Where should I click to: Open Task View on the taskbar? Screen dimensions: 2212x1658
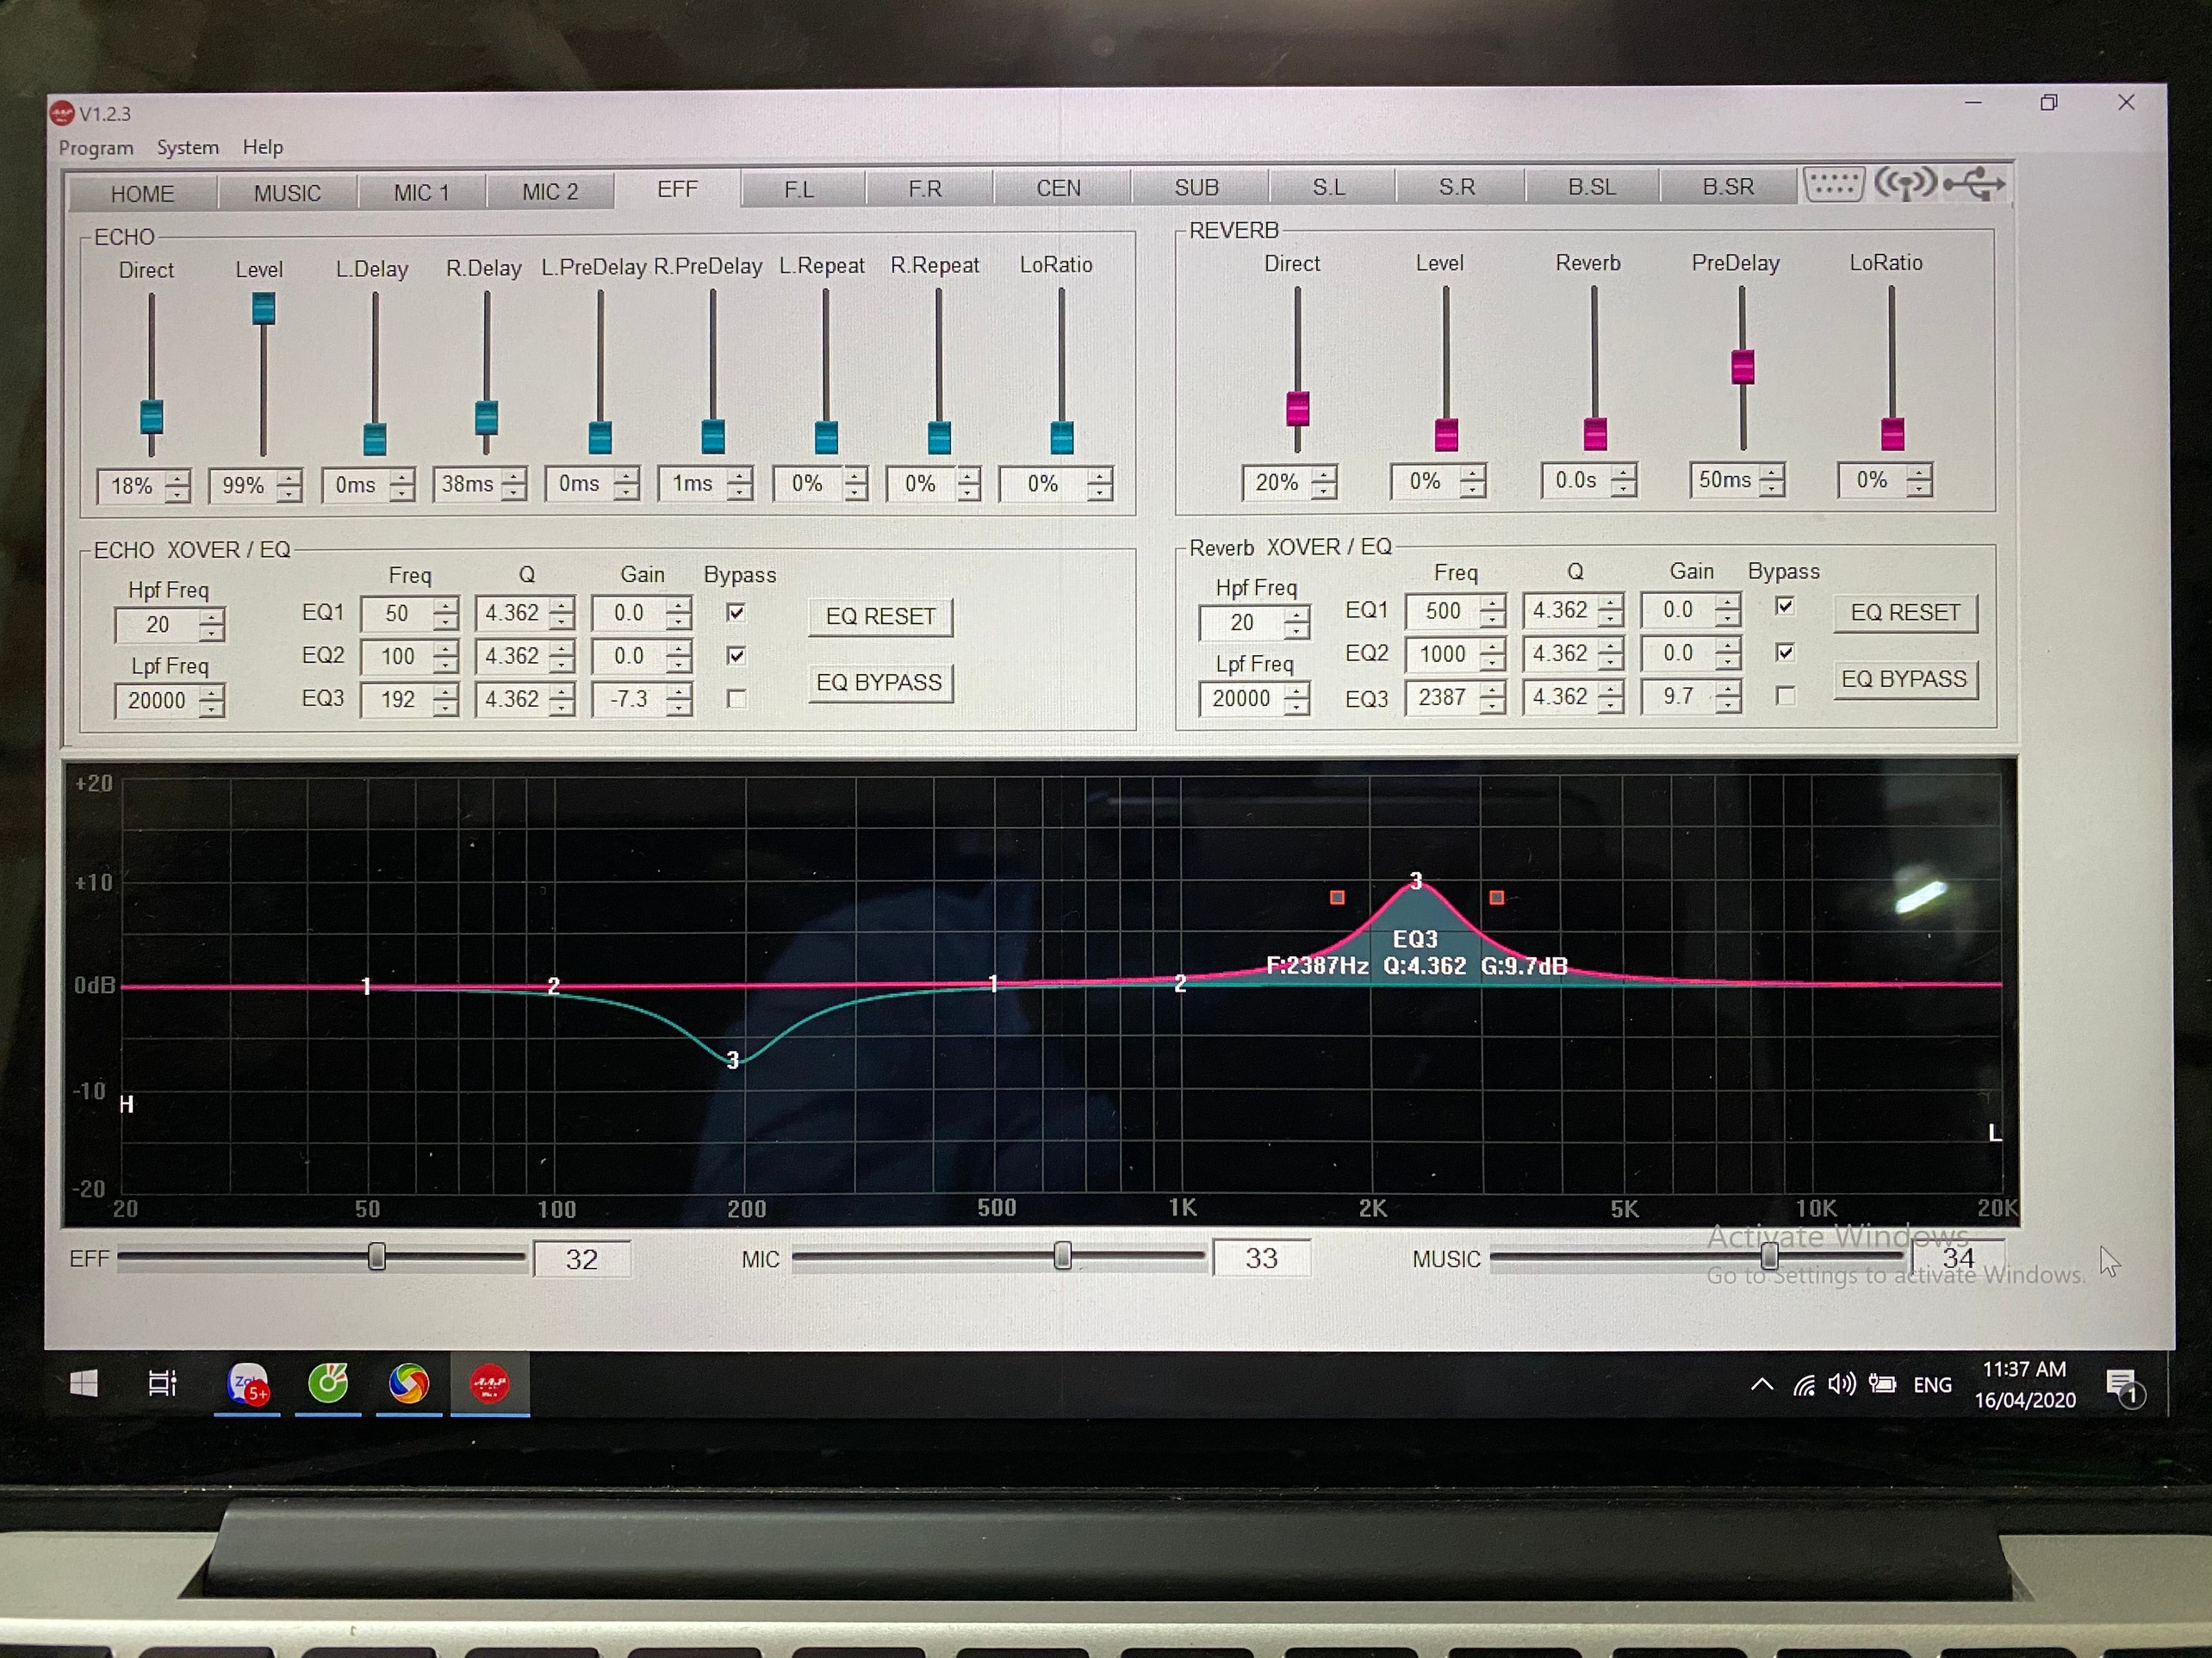click(162, 1383)
